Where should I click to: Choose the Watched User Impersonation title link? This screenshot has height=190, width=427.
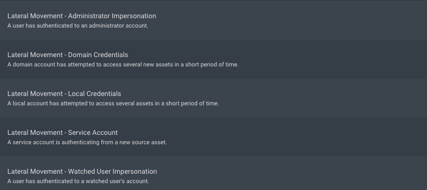point(82,171)
